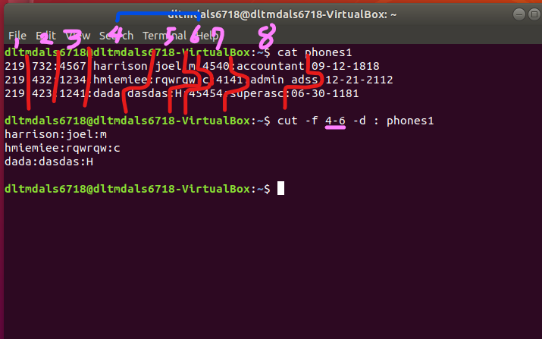This screenshot has height=339, width=542.
Task: Select the output line dada:dasdas:H
Action: 49,162
